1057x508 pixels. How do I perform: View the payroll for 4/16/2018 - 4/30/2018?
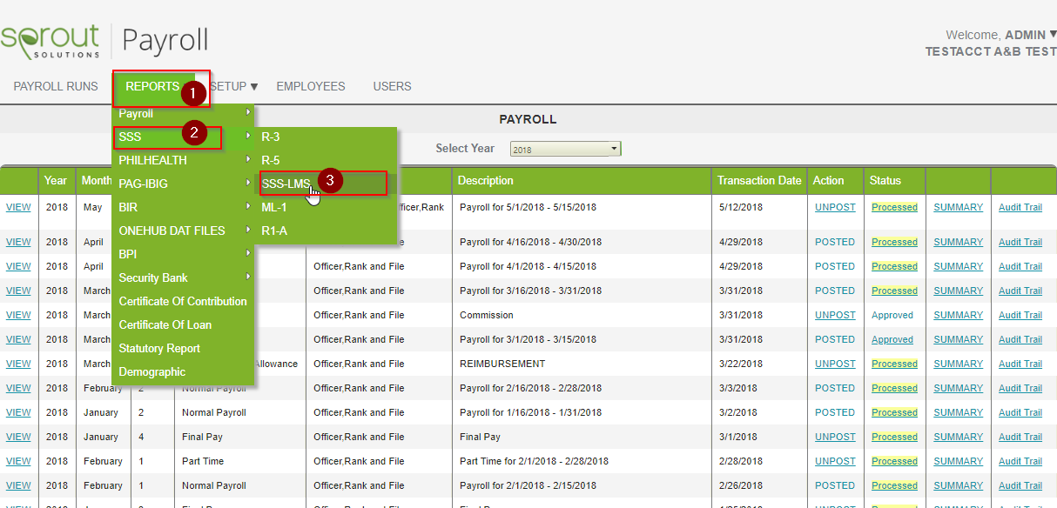pos(18,242)
